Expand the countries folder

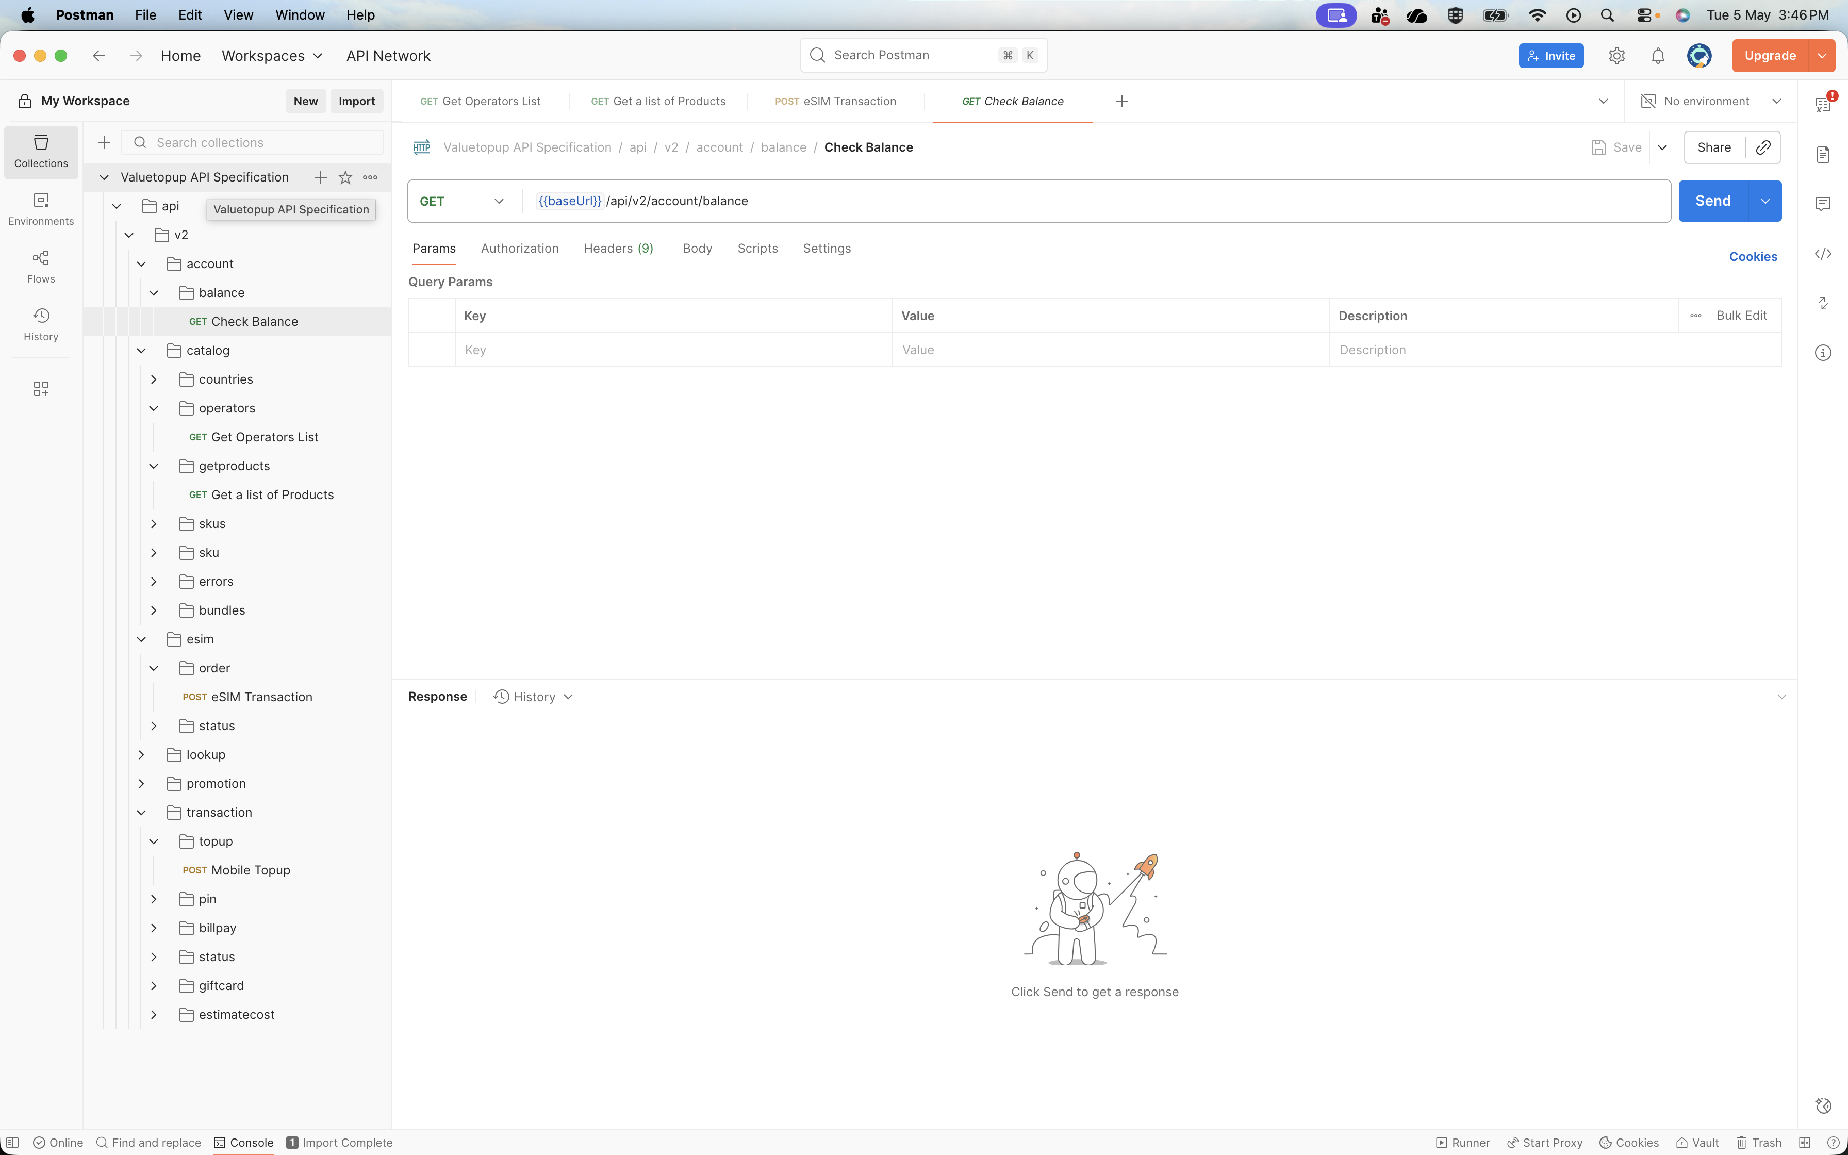(154, 379)
